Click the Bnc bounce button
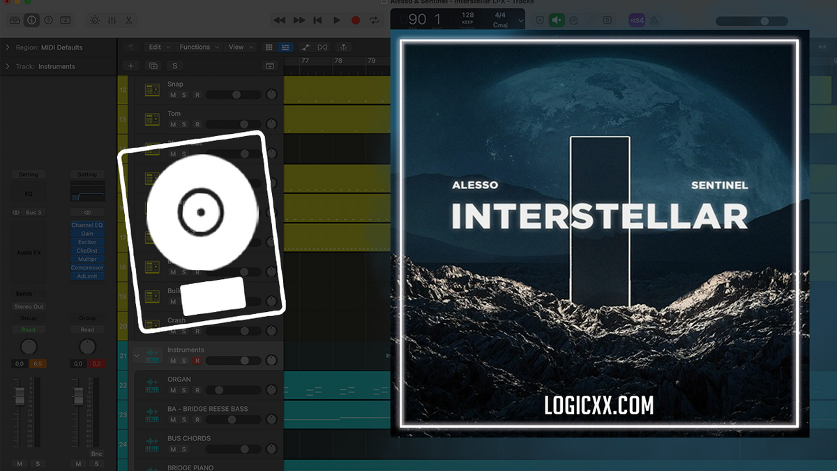The height and width of the screenshot is (471, 837). [x=96, y=454]
